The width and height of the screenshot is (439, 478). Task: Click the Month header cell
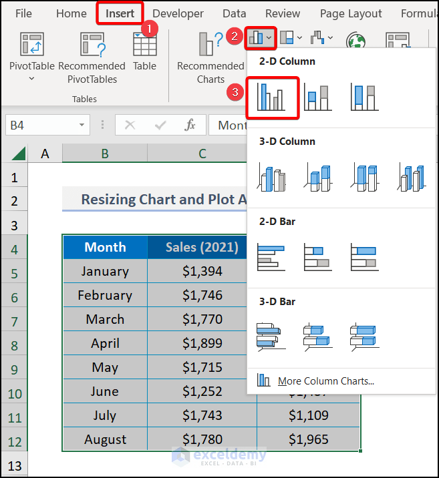(x=106, y=247)
